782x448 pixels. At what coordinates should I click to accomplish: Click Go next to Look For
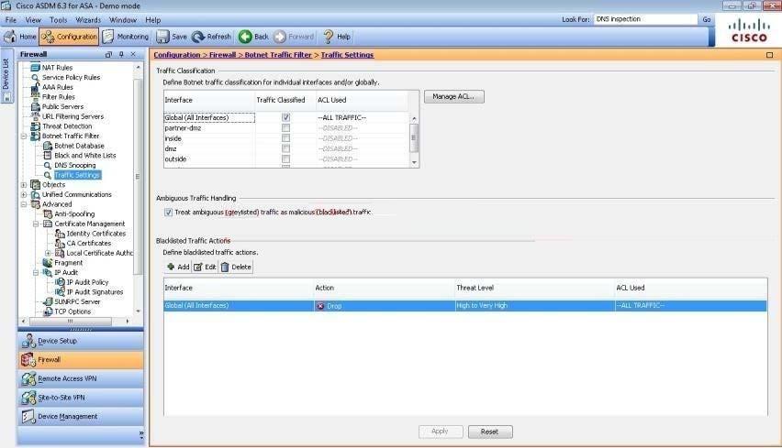pyautogui.click(x=707, y=19)
